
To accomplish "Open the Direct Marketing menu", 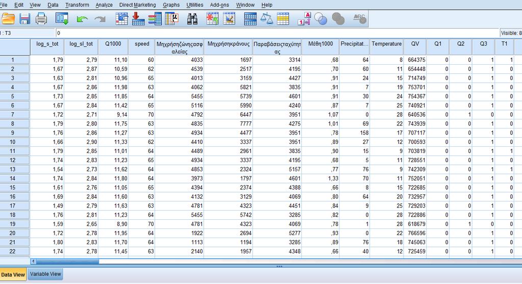I will coord(138,5).
